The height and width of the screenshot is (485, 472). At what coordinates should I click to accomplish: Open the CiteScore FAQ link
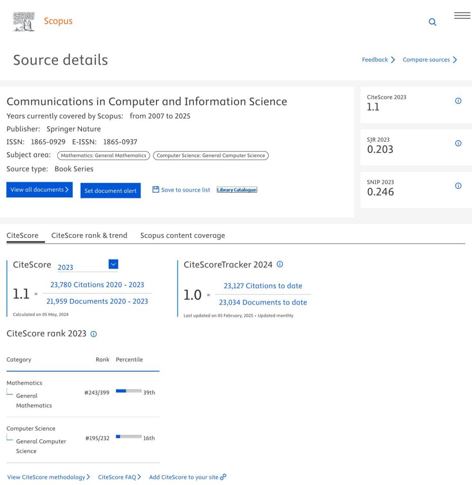pyautogui.click(x=119, y=477)
